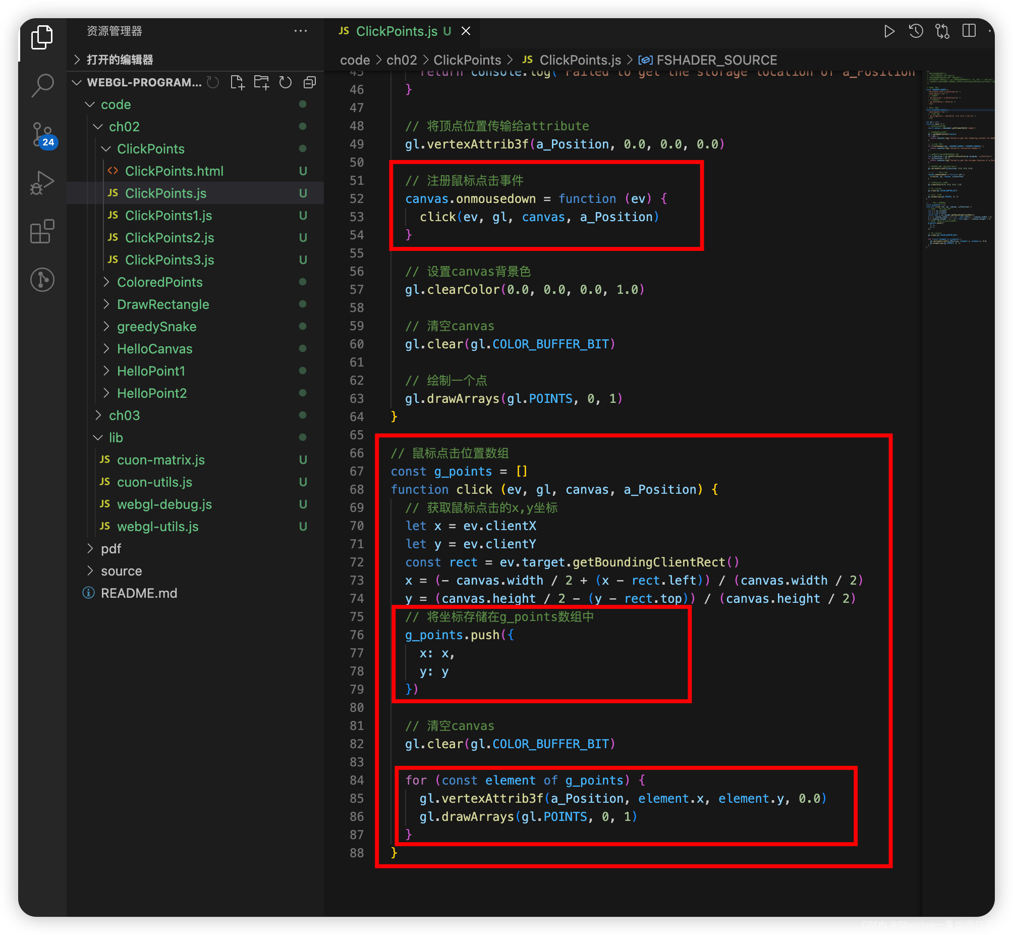Click FSHADER_SOURCE in the breadcrumb
The image size is (1013, 935).
pyautogui.click(x=716, y=60)
